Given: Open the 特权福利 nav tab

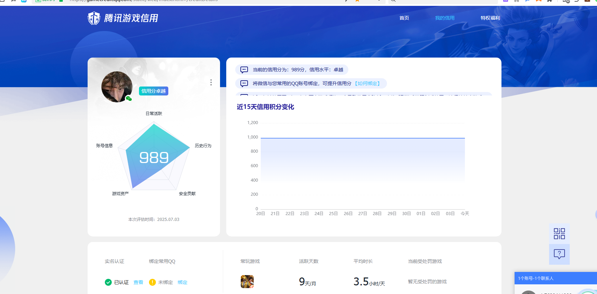Looking at the screenshot, I should [x=490, y=18].
